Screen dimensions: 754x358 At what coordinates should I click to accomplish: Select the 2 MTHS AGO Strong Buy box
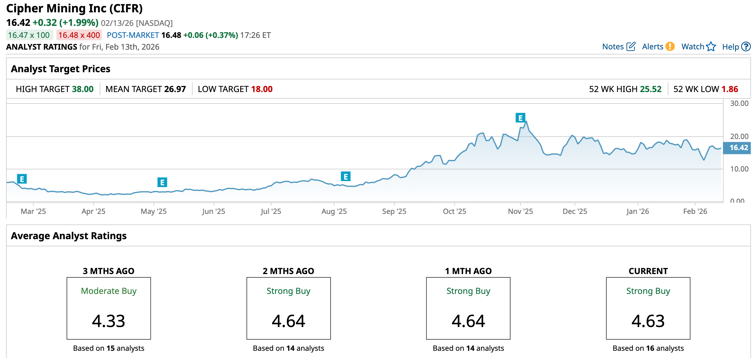coord(288,308)
